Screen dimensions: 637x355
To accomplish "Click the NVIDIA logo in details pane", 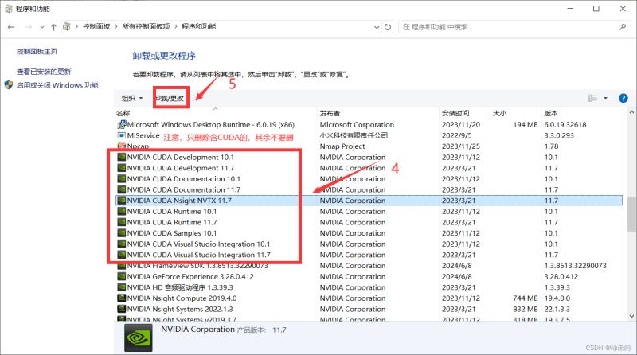I will [x=138, y=338].
